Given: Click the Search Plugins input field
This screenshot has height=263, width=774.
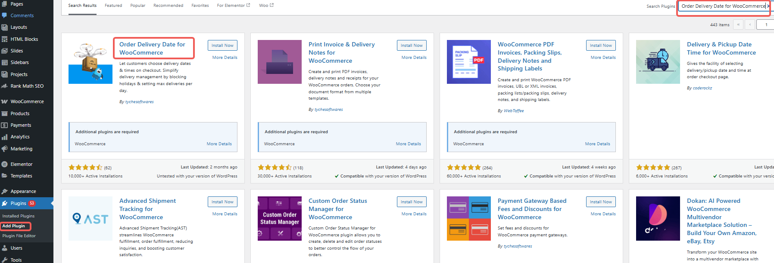Looking at the screenshot, I should click(x=723, y=6).
